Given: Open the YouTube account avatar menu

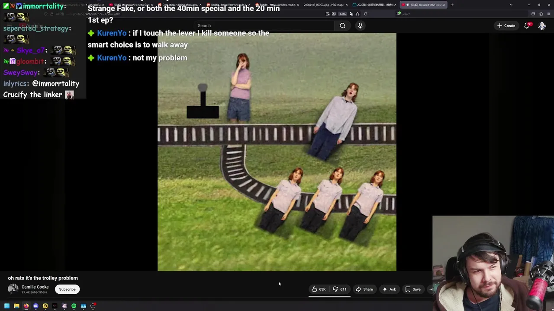Looking at the screenshot, I should pyautogui.click(x=542, y=25).
